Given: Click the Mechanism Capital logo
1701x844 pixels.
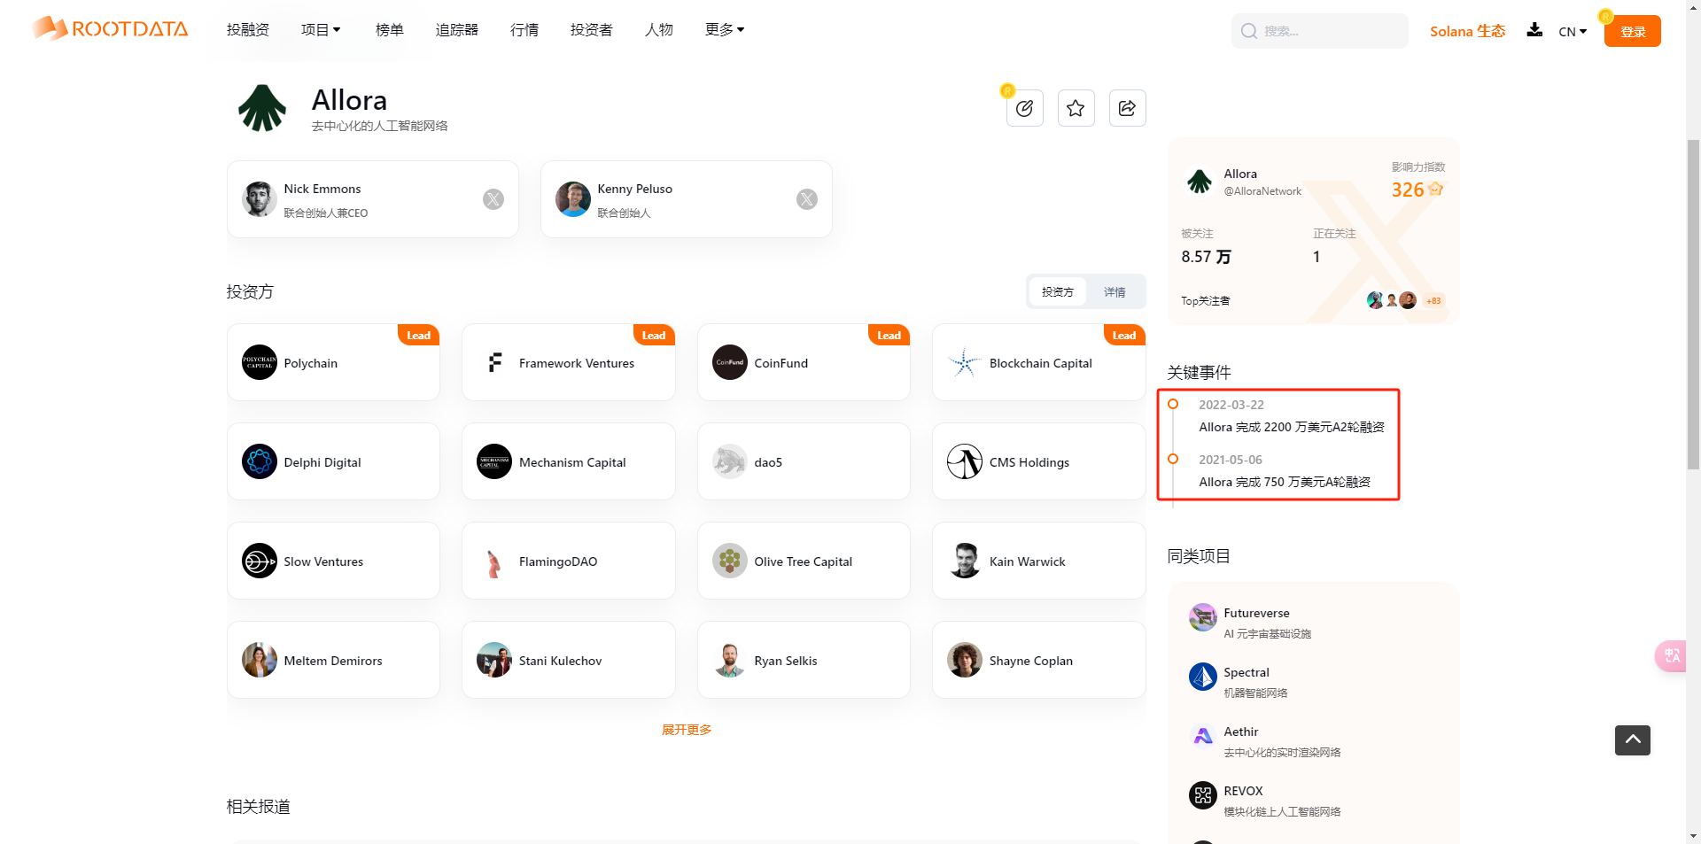Looking at the screenshot, I should tap(494, 461).
